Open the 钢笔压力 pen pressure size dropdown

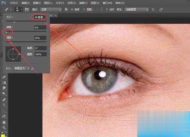(x=22, y=68)
